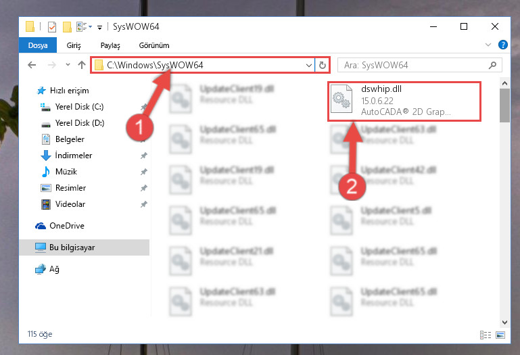This screenshot has width=520, height=355.
Task: Unpin Videolar using its pin icon
Action: [x=143, y=204]
